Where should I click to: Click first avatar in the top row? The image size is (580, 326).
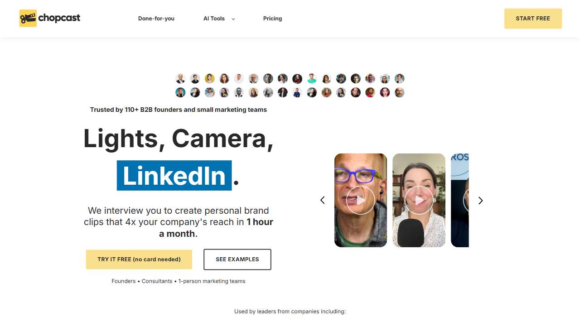pos(180,78)
